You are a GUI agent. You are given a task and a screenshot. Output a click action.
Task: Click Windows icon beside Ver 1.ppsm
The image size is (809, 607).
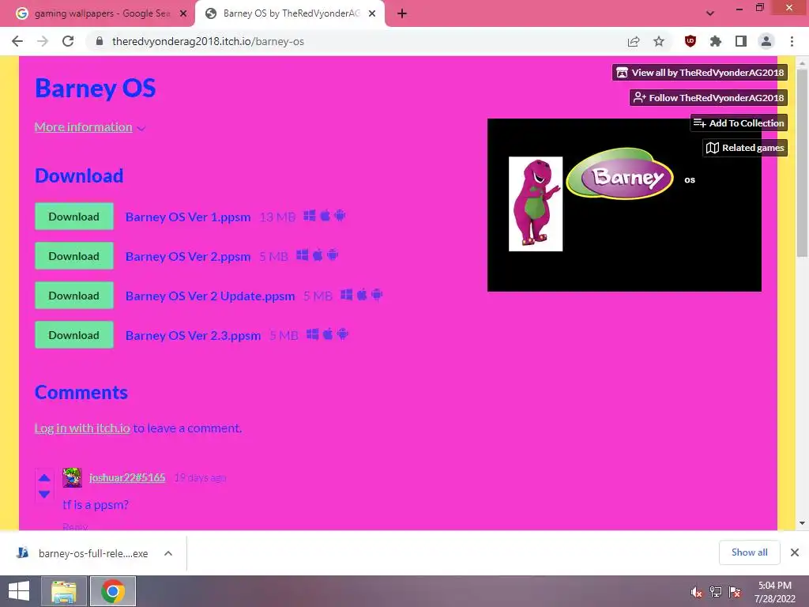(310, 215)
